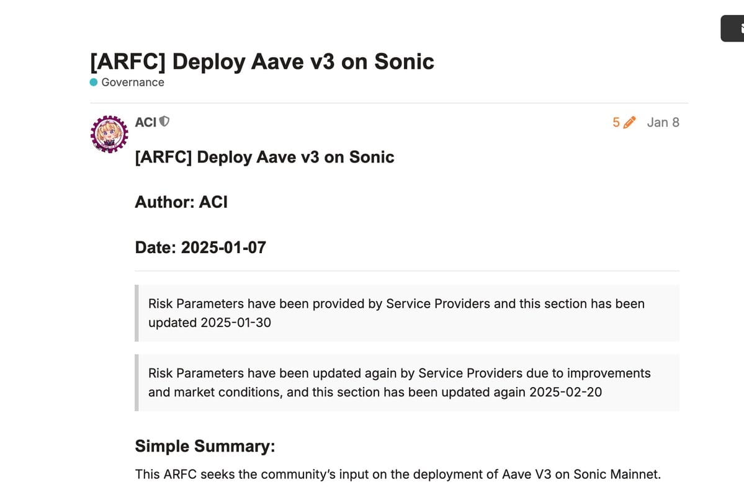The image size is (744, 500).
Task: Click the orange edit count number 5
Action: tap(616, 122)
